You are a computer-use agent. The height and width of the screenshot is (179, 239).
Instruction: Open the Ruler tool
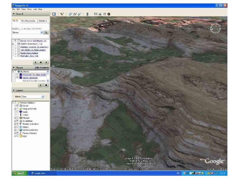(x=87, y=14)
